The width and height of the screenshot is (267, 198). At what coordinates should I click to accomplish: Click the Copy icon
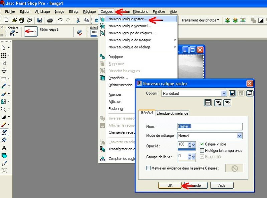[x=86, y=20]
